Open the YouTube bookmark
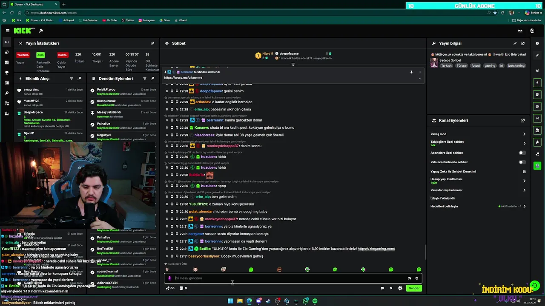The image size is (545, 306). coord(109,20)
